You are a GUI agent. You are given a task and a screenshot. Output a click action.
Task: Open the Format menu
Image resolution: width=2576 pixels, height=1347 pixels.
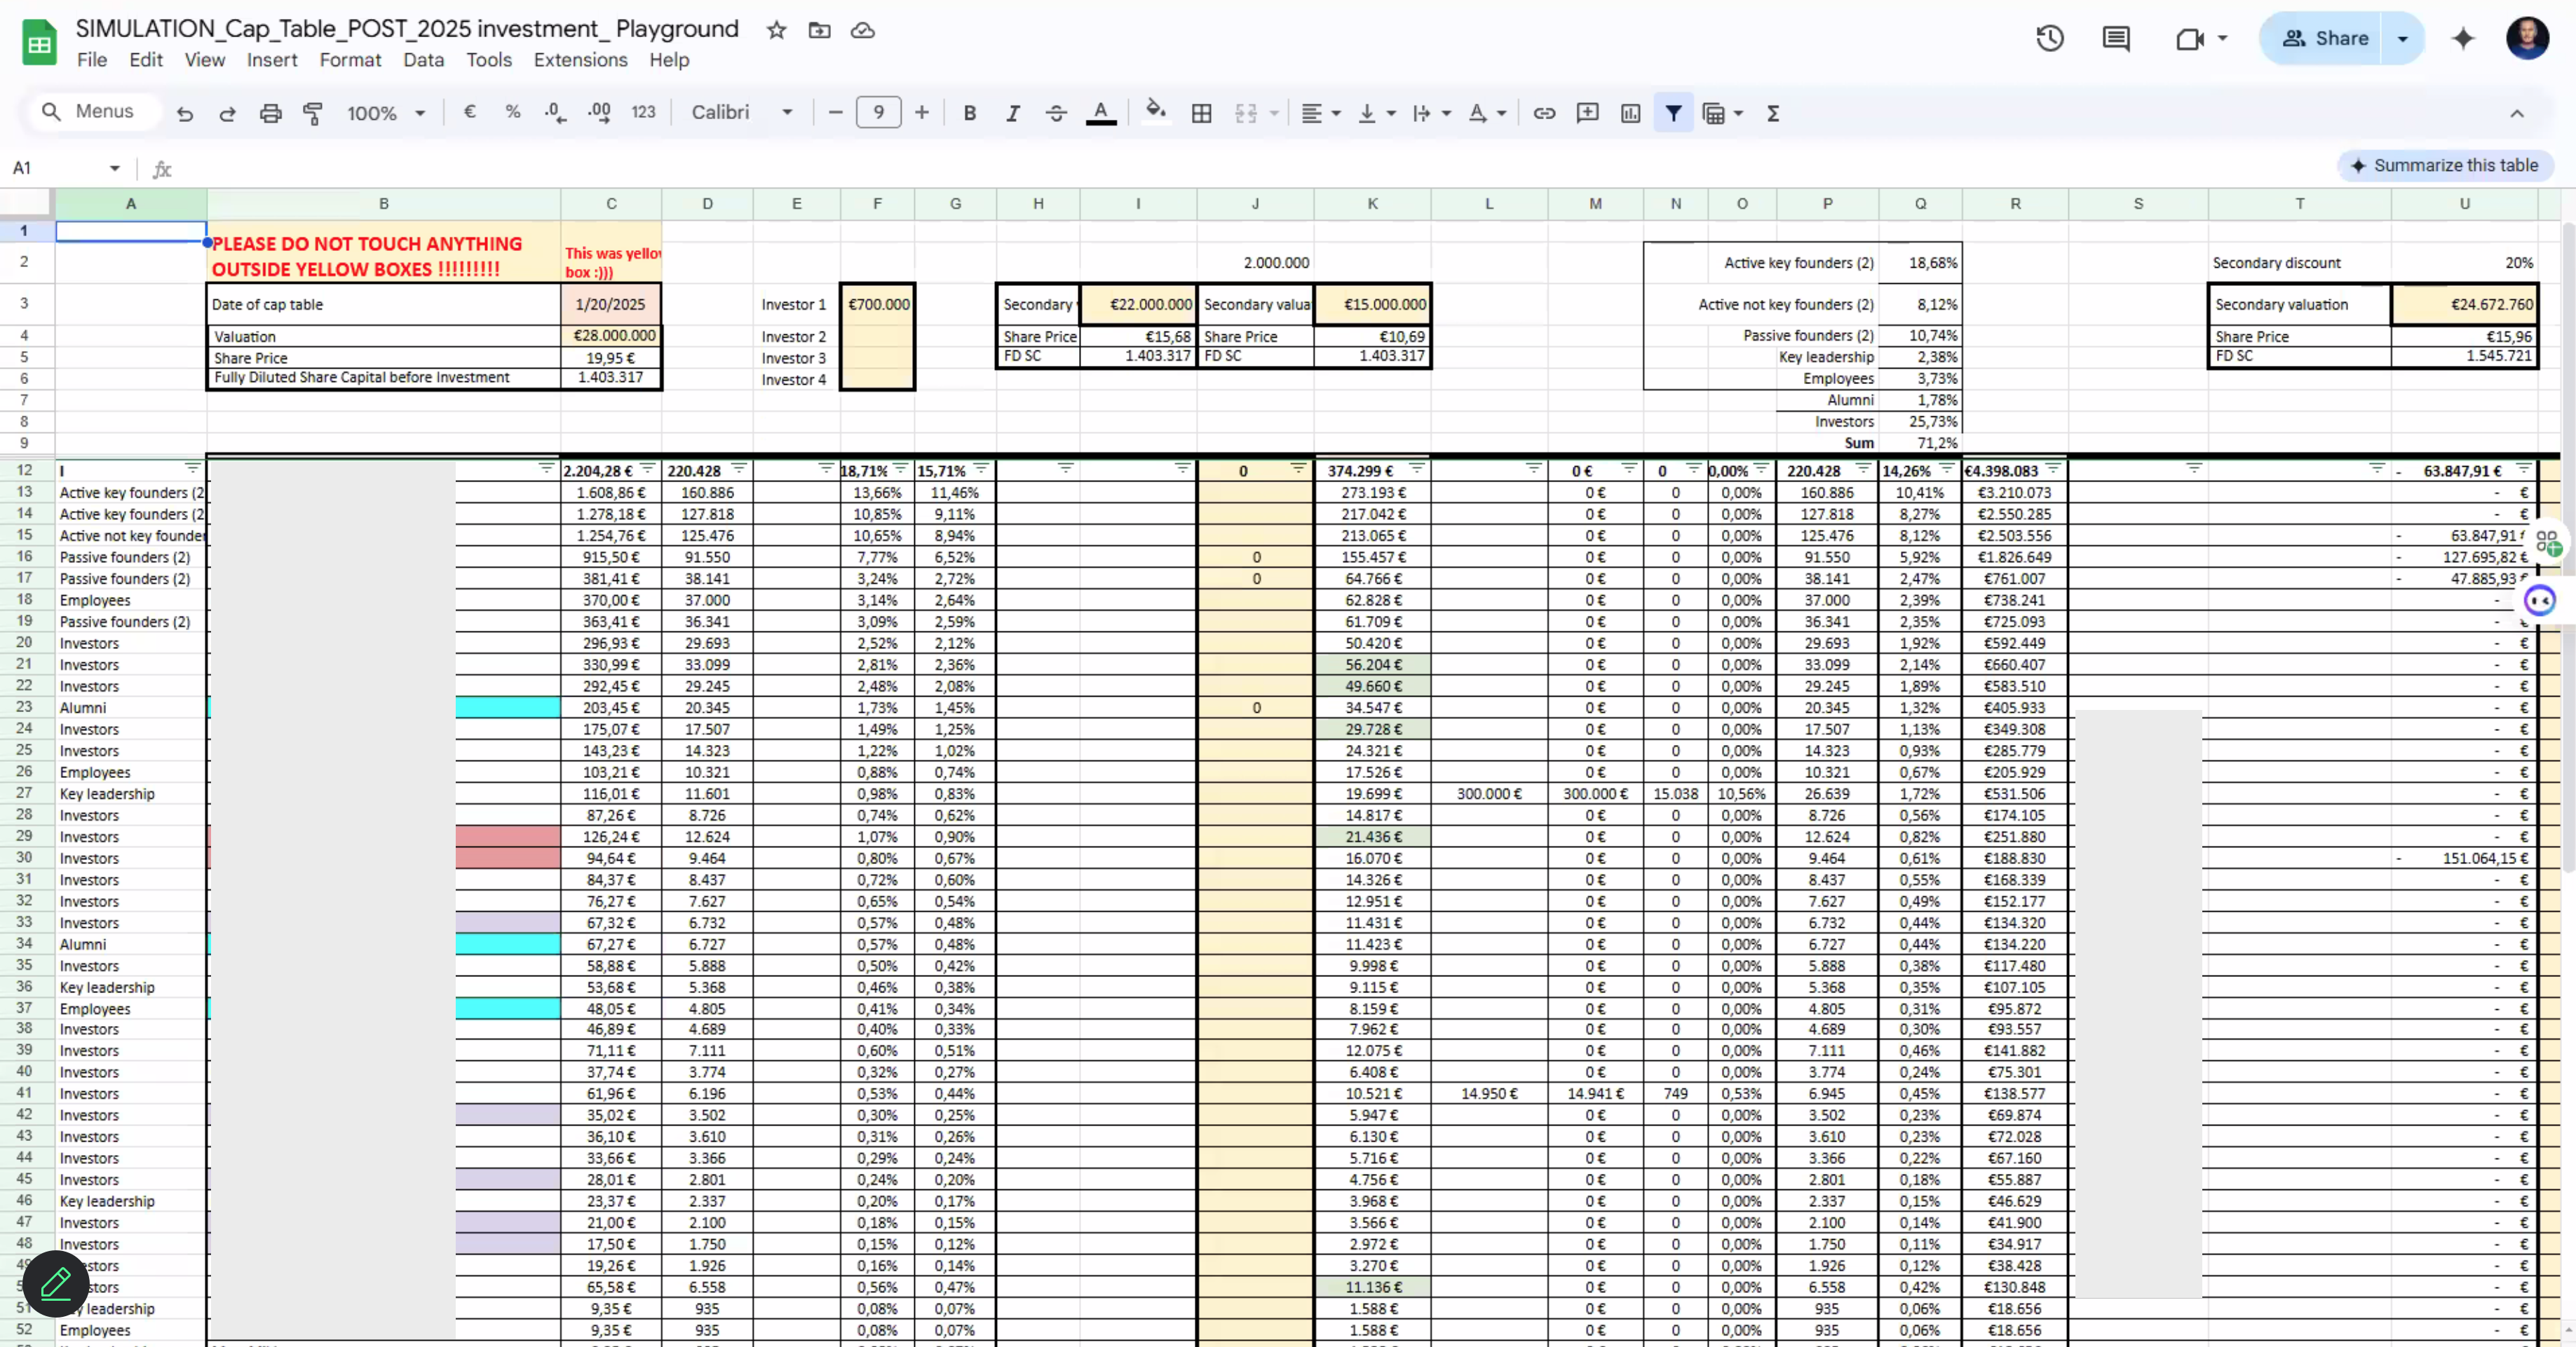click(350, 60)
